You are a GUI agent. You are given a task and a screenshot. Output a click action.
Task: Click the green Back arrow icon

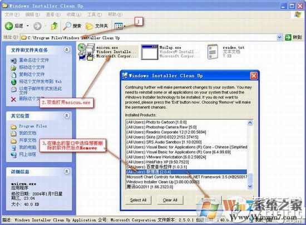click(x=9, y=26)
